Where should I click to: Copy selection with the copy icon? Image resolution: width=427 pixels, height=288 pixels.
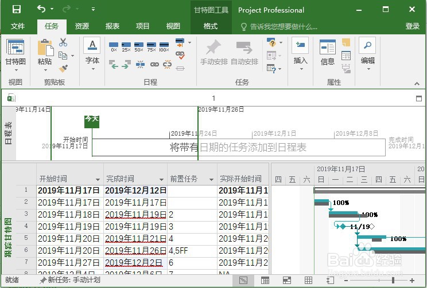(63, 56)
